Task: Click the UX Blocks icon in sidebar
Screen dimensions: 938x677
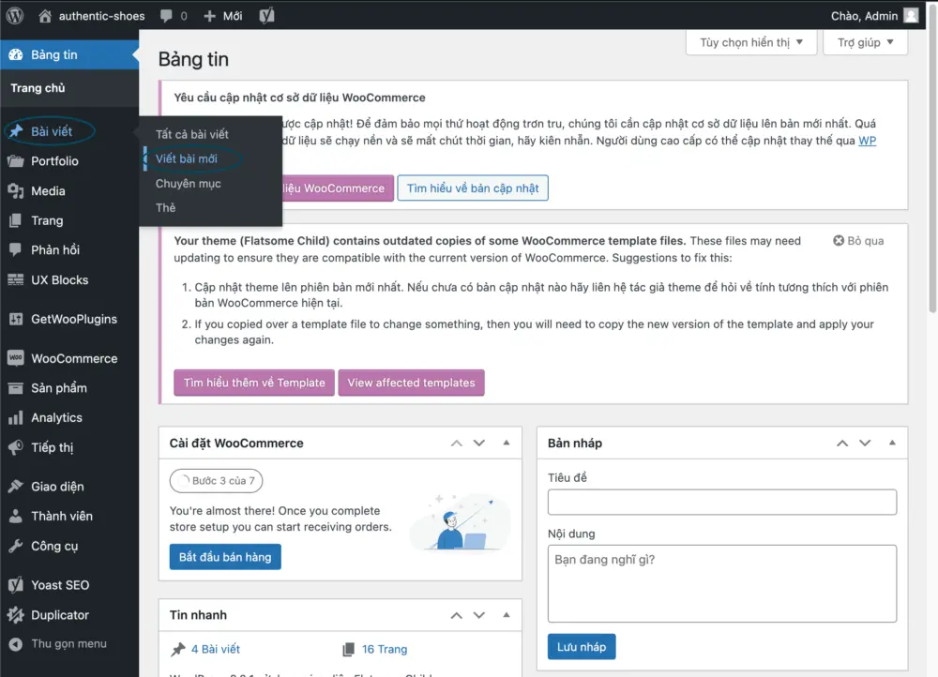Action: [x=16, y=279]
